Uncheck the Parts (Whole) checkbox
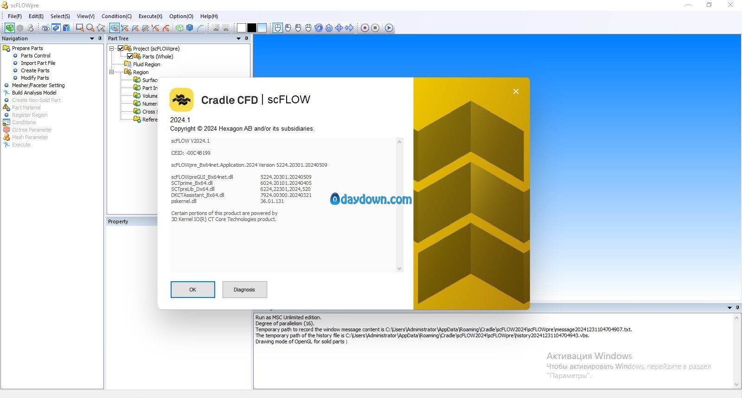The image size is (742, 398). (x=130, y=56)
